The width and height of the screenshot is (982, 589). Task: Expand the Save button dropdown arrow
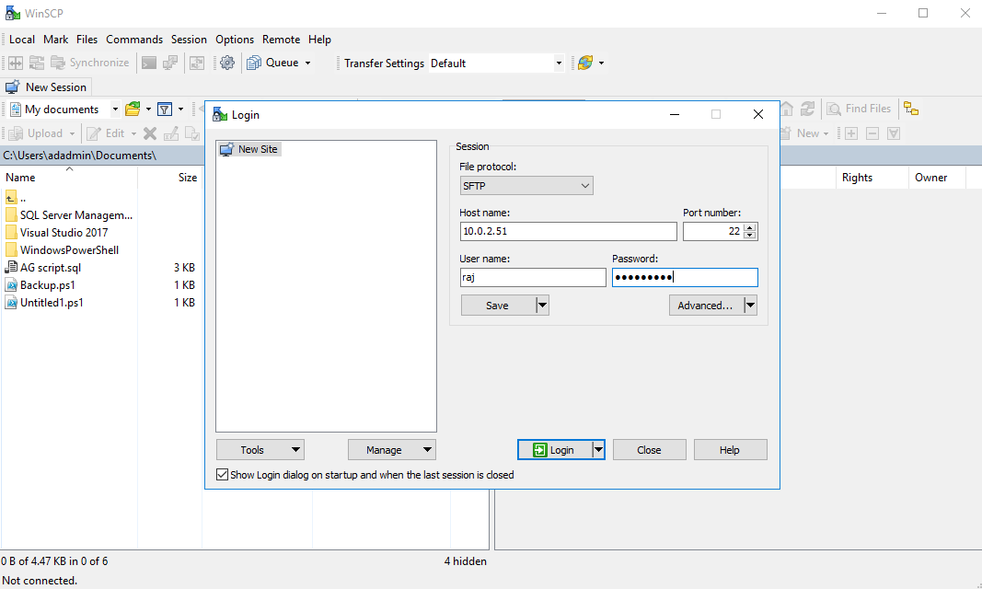[x=542, y=306]
